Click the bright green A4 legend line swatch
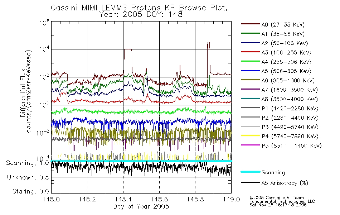The width and height of the screenshot is (340, 215). (x=250, y=61)
